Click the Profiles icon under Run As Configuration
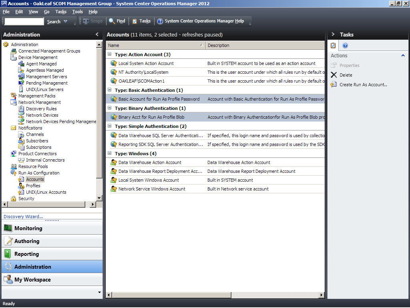This screenshot has height=308, width=410. (x=21, y=186)
